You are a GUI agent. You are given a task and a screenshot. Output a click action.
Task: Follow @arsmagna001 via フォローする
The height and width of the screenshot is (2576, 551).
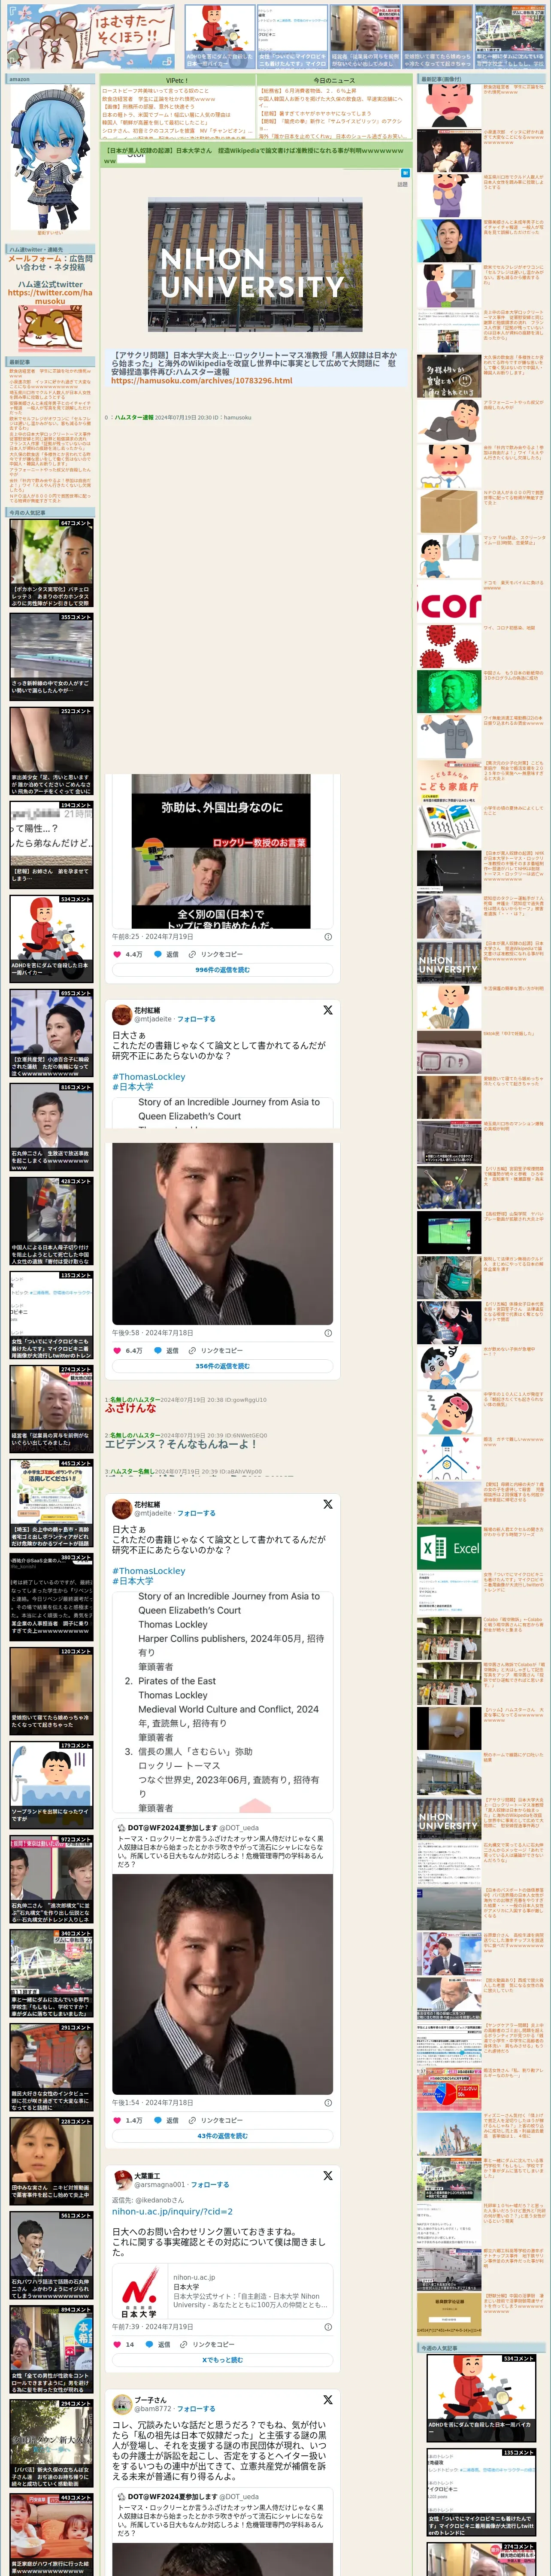coord(210,2185)
